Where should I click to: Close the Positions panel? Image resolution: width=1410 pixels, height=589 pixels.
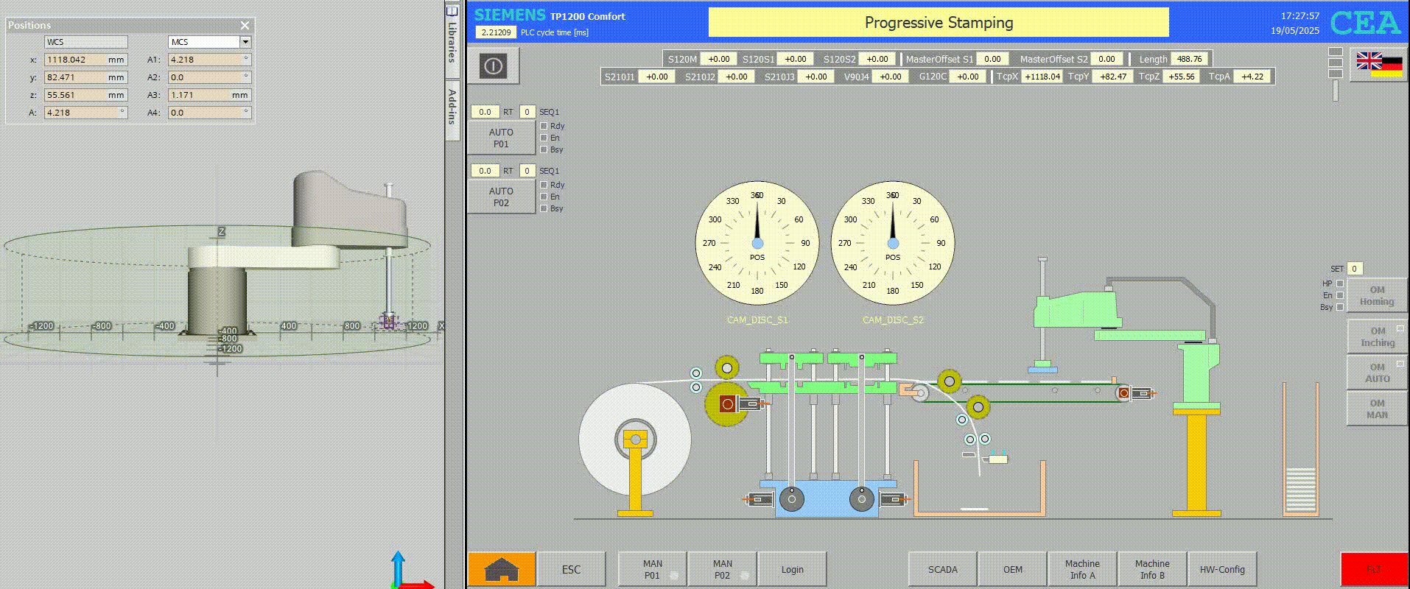coord(245,25)
